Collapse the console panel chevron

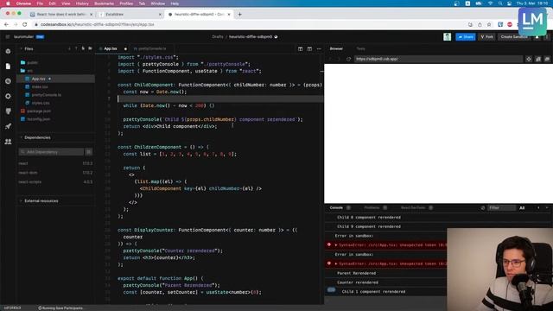coord(547,208)
